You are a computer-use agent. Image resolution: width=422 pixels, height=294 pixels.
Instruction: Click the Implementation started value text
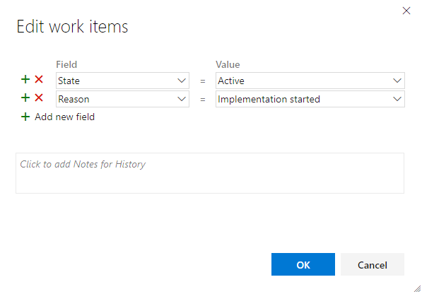tap(269, 99)
